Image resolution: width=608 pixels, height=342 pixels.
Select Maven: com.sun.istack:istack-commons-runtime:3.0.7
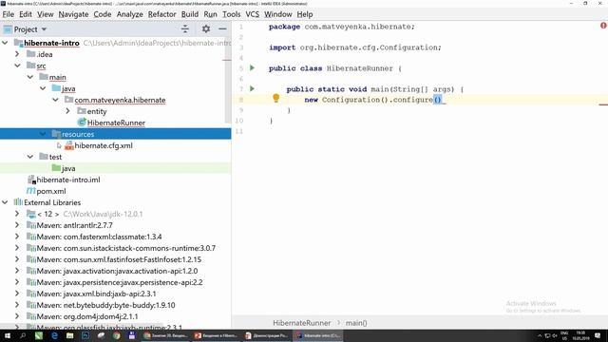coord(126,248)
